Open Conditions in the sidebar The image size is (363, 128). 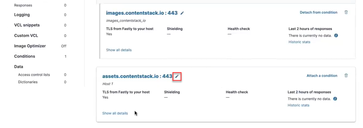(x=25, y=56)
